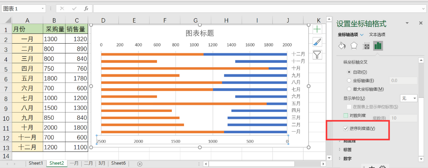The image size is (428, 168).
Task: Select the Effects pentagon icon
Action: (354, 46)
